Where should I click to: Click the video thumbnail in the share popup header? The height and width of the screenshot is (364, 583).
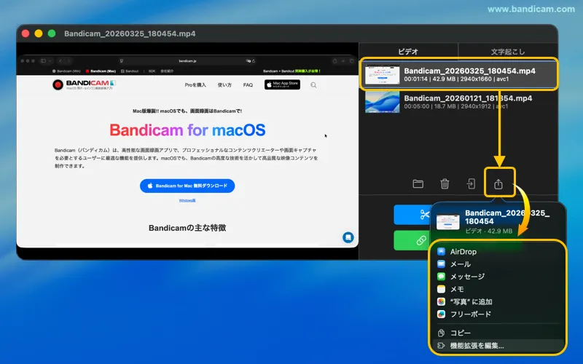point(447,222)
